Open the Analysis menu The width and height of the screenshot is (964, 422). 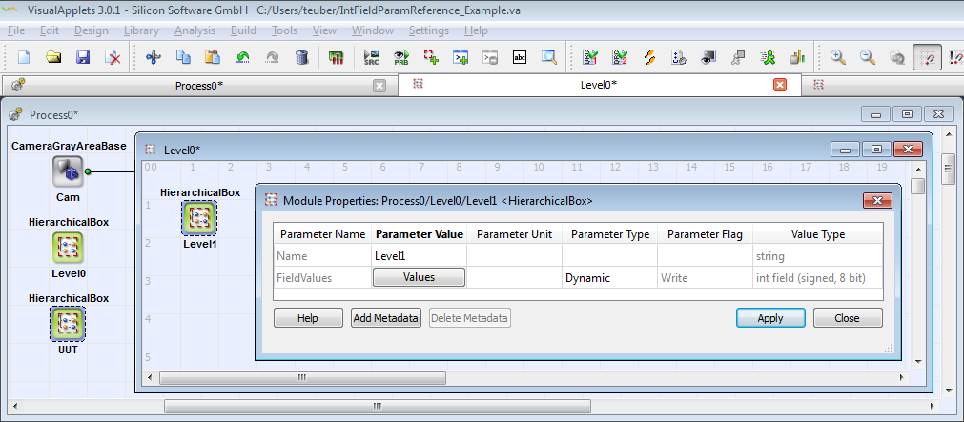click(x=195, y=30)
